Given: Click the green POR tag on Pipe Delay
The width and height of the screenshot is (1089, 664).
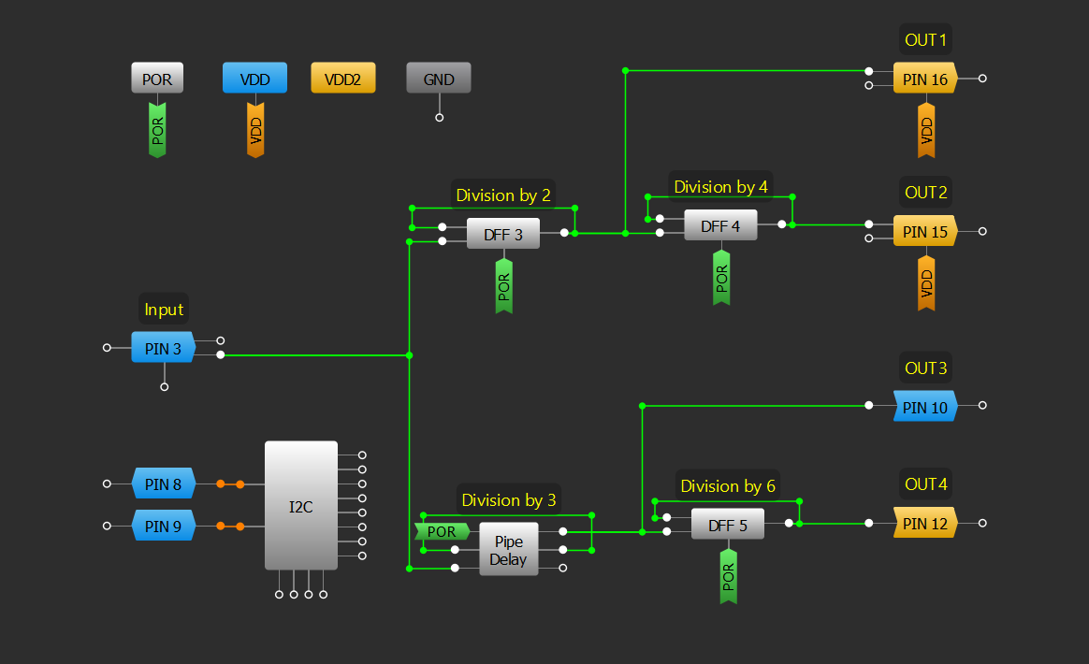Looking at the screenshot, I should tap(442, 531).
